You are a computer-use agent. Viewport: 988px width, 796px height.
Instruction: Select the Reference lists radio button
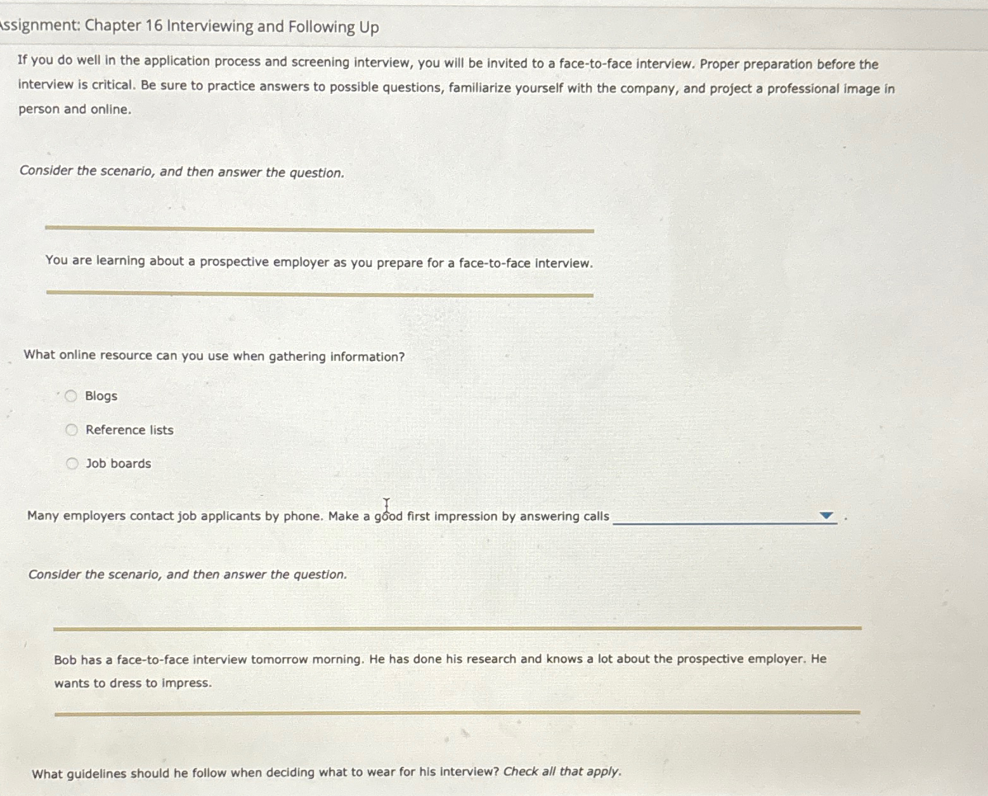[72, 429]
